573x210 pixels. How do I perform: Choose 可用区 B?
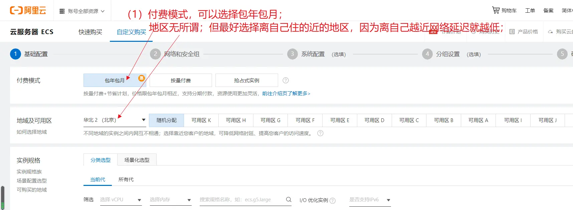point(444,120)
